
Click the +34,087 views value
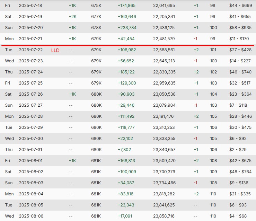pos(126,183)
